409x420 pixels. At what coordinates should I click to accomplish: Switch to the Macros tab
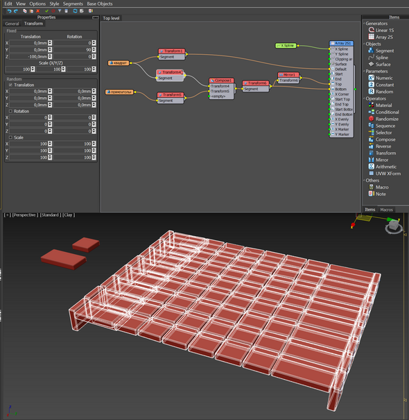click(x=387, y=210)
